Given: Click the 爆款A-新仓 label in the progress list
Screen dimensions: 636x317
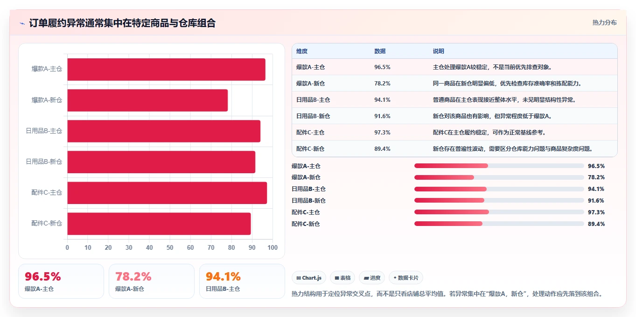Looking at the screenshot, I should [x=306, y=177].
